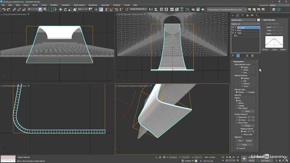Open the reference coordinate system dropdown
Image resolution: width=290 pixels, height=163 pixels.
(82, 9)
